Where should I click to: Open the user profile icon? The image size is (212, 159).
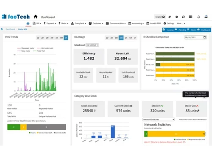coord(206,17)
